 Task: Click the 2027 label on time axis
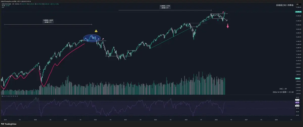246,120
